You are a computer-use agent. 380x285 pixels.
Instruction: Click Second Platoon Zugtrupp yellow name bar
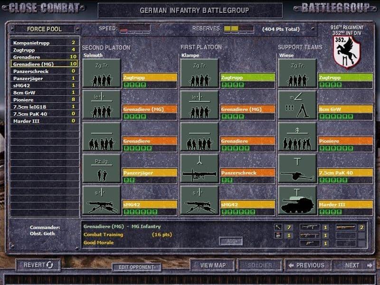coord(150,77)
